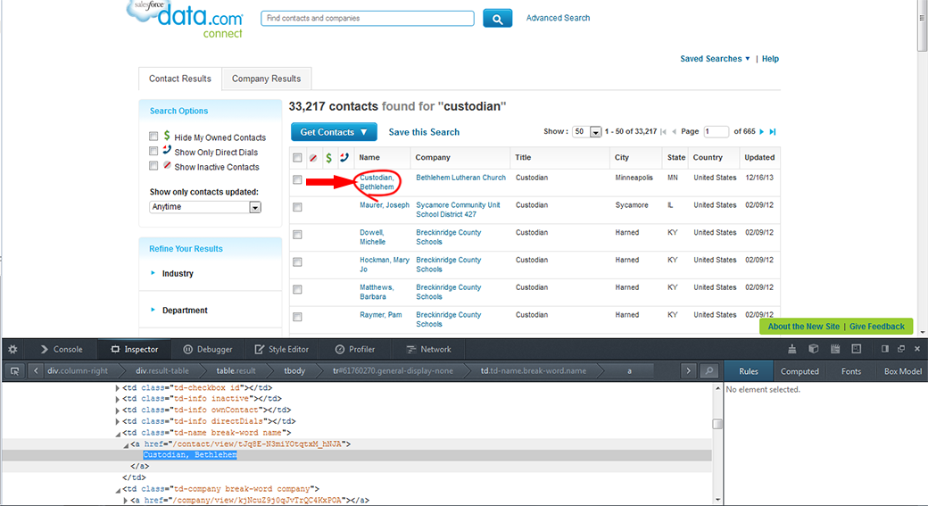Collapse the td-name break-word name node
The width and height of the screenshot is (928, 506).
click(117, 433)
